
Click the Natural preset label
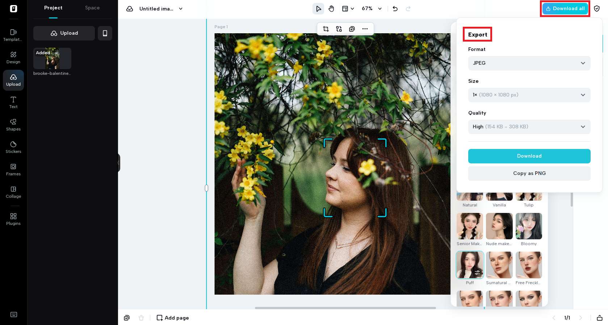pos(470,205)
